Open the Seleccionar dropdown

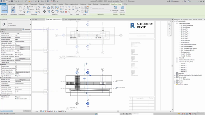coord(4,14)
